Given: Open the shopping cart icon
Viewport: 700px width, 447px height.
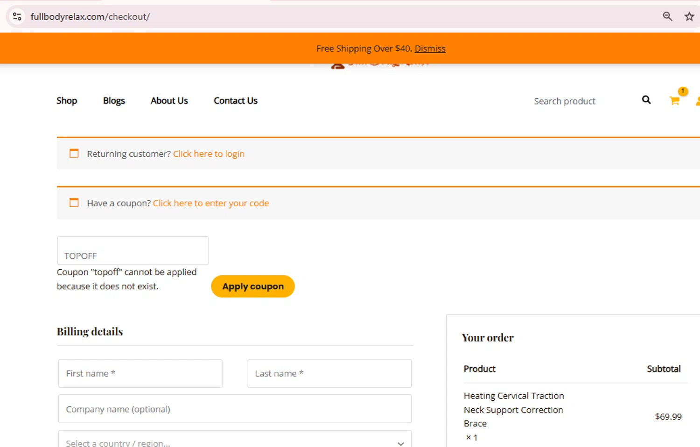Looking at the screenshot, I should tap(674, 101).
